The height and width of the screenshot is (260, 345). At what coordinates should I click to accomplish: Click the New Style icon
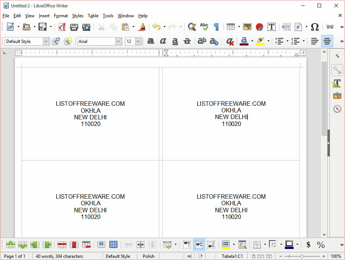68,41
